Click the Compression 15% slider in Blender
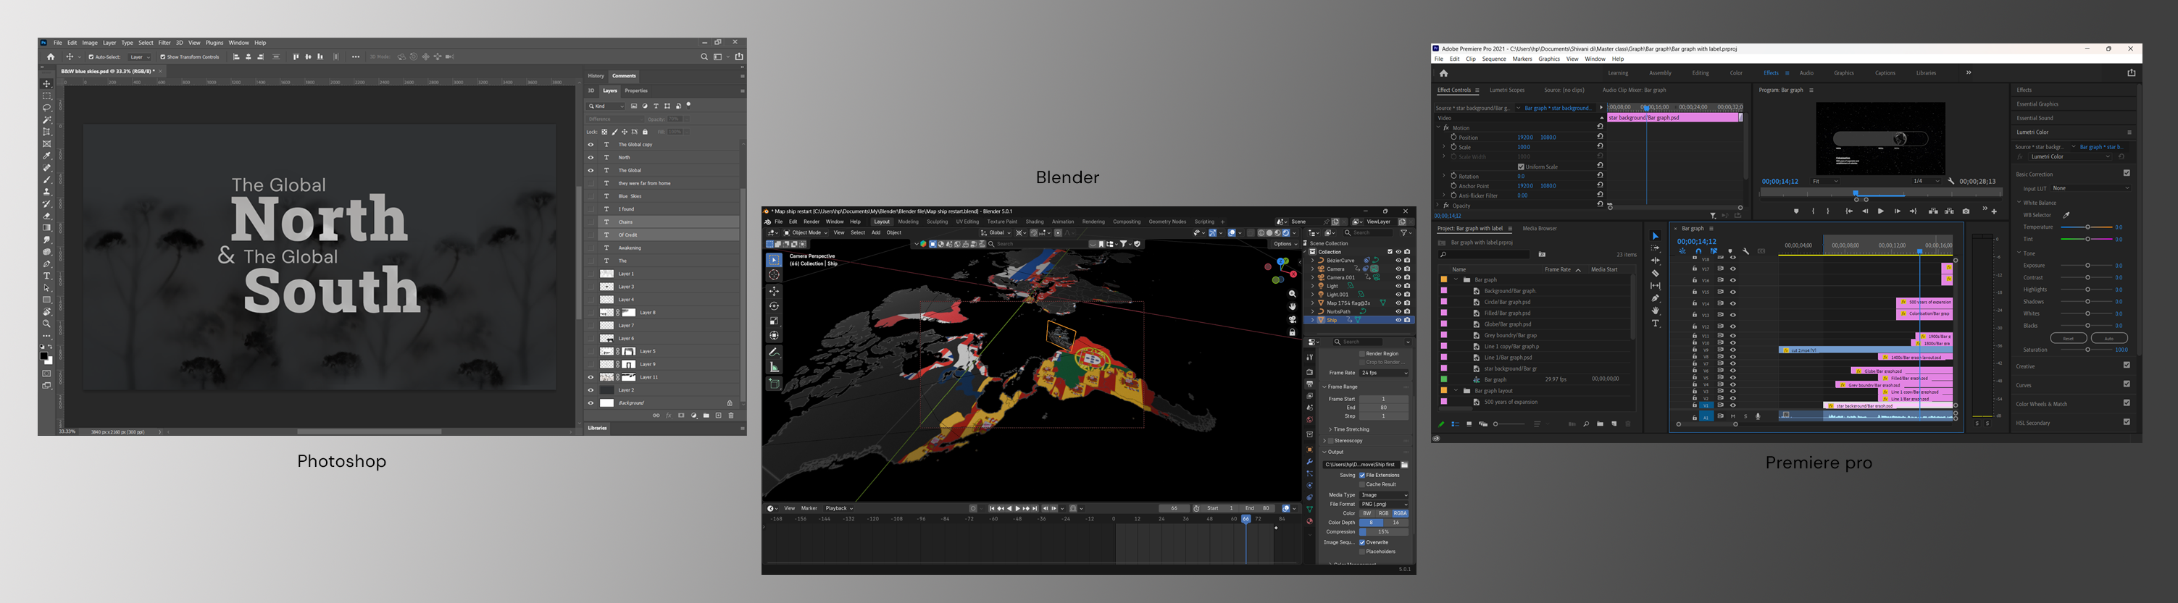The height and width of the screenshot is (603, 2178). [1384, 532]
